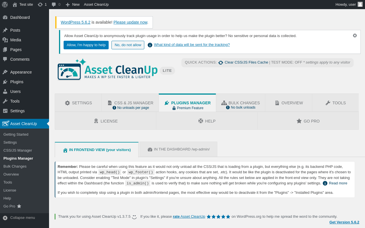This screenshot has height=228, width=365.
Task: Open the GO PRO tab
Action: click(x=308, y=121)
